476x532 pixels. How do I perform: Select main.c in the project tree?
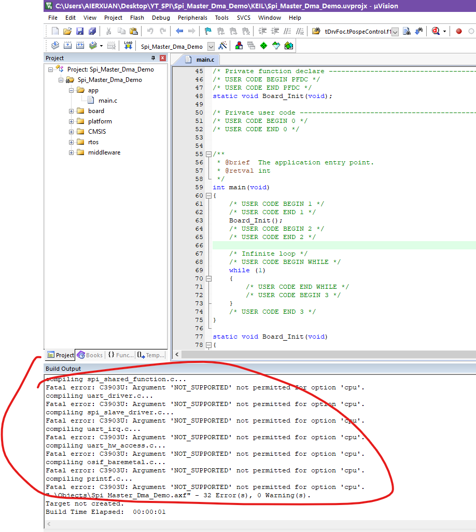pyautogui.click(x=107, y=101)
